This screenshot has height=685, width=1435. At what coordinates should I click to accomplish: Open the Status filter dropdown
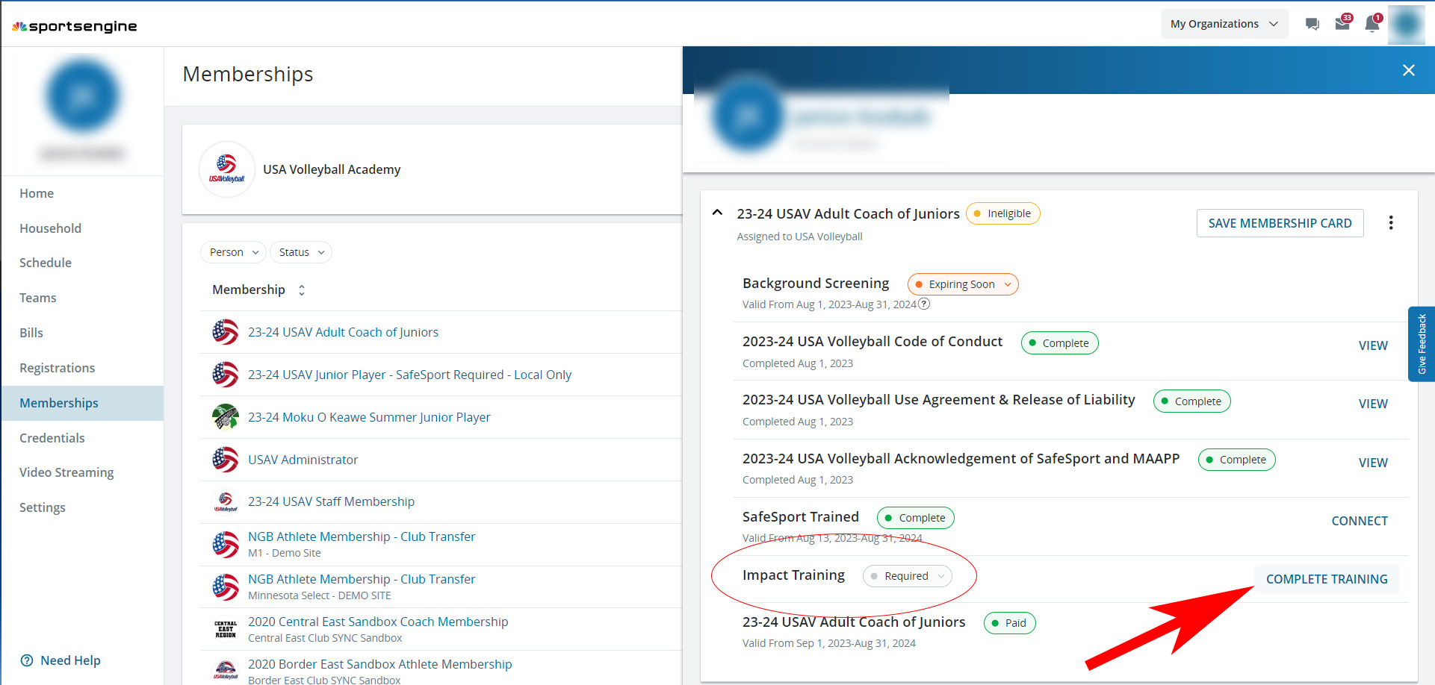(x=301, y=252)
